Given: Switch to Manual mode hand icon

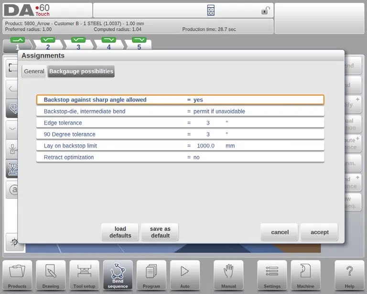Looking at the screenshot, I should pos(228,275).
